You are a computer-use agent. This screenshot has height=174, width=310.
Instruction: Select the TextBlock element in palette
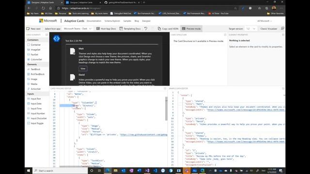pos(35,69)
